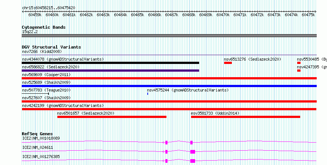Click the nsv569609 Cooper2011 red bar

pyautogui.click(x=169, y=78)
